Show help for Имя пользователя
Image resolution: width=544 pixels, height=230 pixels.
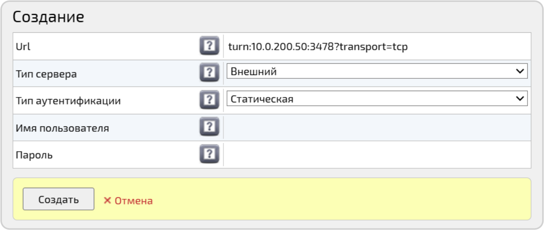(209, 127)
